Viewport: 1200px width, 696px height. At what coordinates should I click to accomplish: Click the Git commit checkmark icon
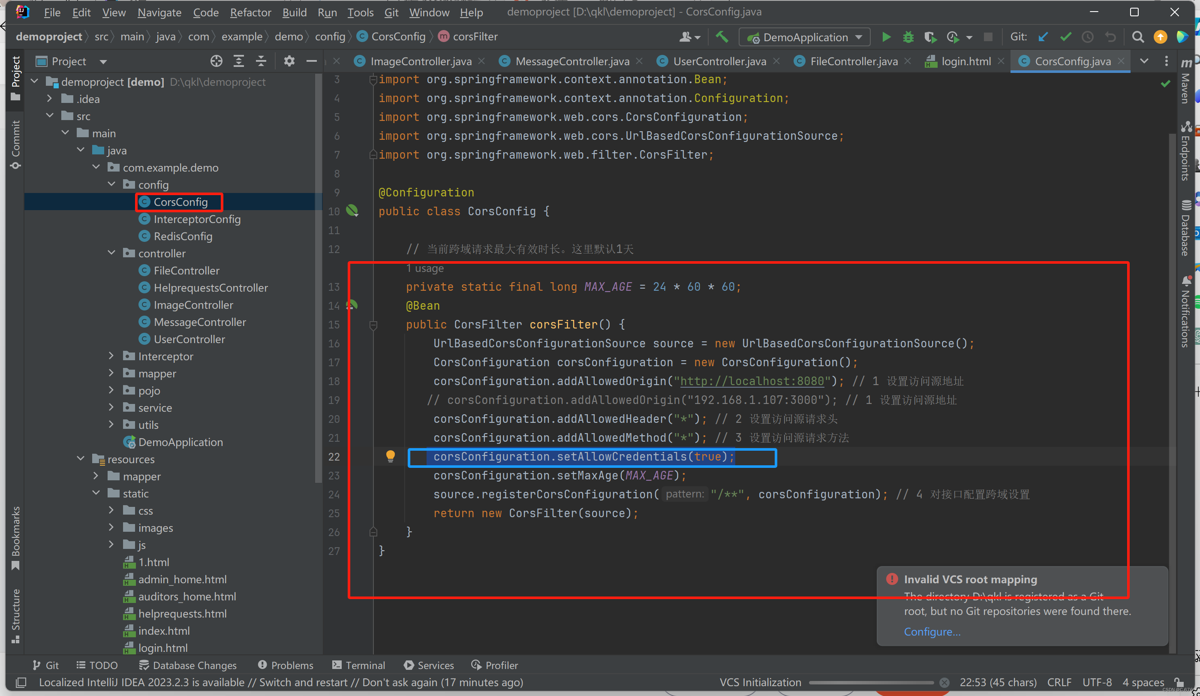[1065, 37]
